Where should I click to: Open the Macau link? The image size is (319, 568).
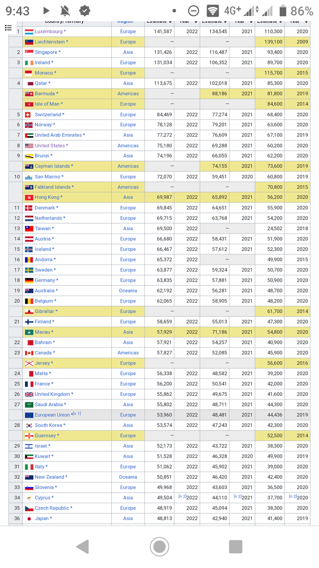[x=43, y=332]
